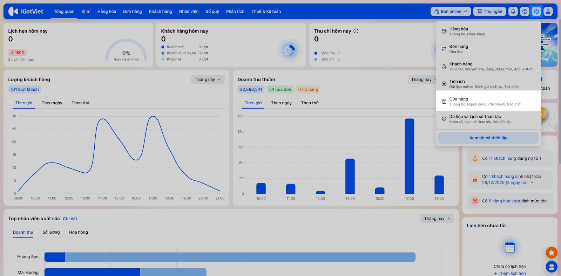Open the blue support chat floating button
Viewport: 561px width, 276px height.
click(552, 267)
